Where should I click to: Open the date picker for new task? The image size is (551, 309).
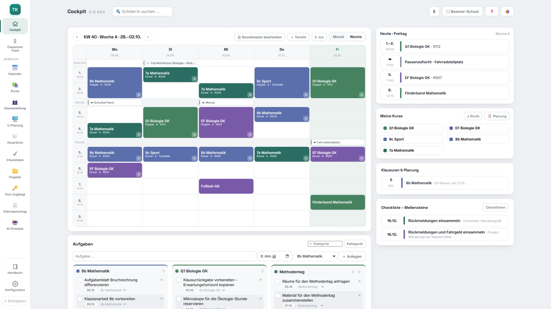[x=287, y=256]
